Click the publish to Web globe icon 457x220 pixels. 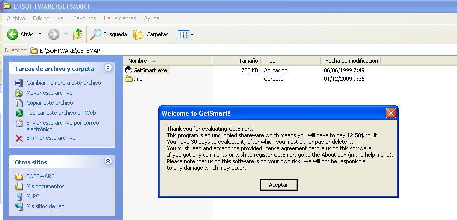click(x=19, y=113)
